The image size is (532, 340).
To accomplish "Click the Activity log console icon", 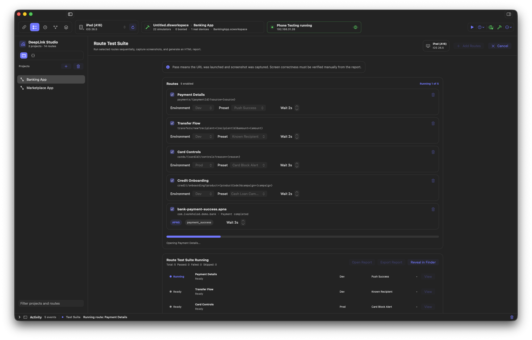I will pos(25,317).
